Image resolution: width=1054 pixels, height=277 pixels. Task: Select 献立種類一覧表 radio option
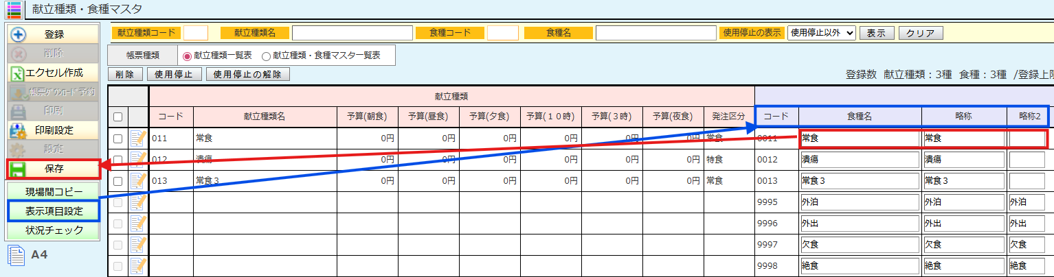[x=187, y=56]
